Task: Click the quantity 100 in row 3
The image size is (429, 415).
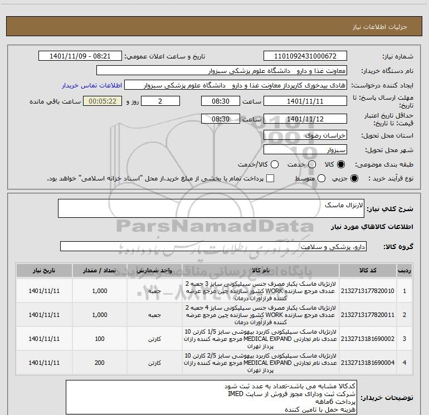Action: (100, 339)
